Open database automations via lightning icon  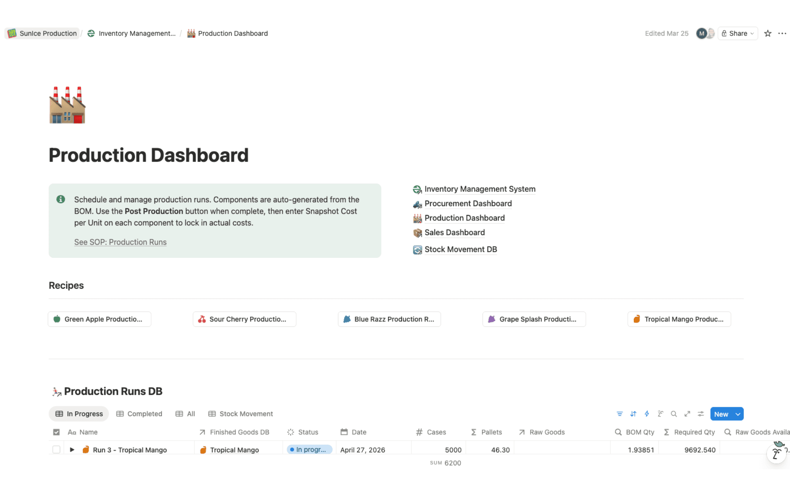click(x=647, y=413)
